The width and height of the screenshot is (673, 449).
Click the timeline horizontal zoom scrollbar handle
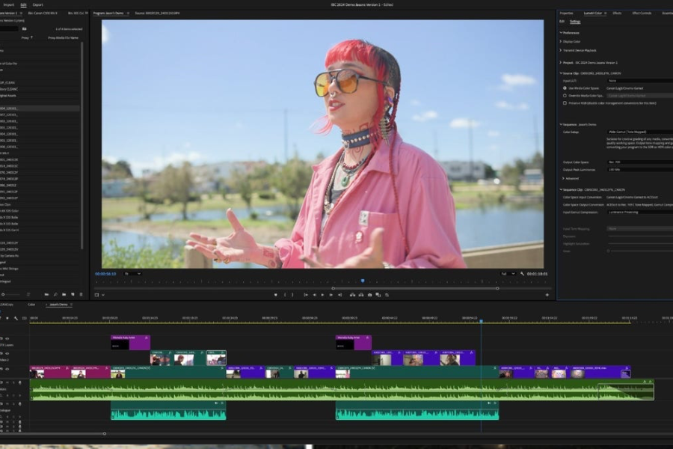coord(104,433)
